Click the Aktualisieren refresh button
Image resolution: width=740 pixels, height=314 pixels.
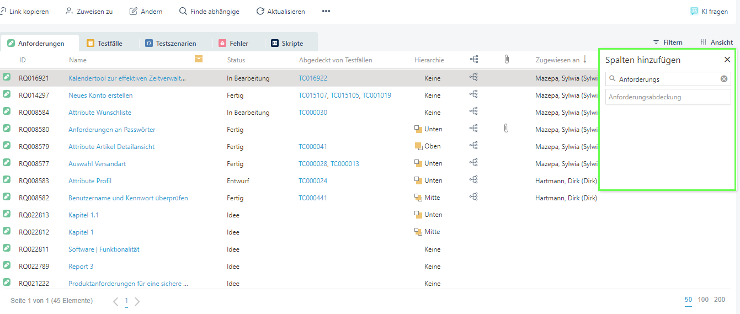[x=280, y=11]
